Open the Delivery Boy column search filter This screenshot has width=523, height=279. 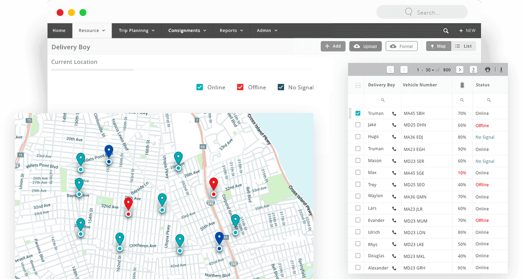[383, 100]
